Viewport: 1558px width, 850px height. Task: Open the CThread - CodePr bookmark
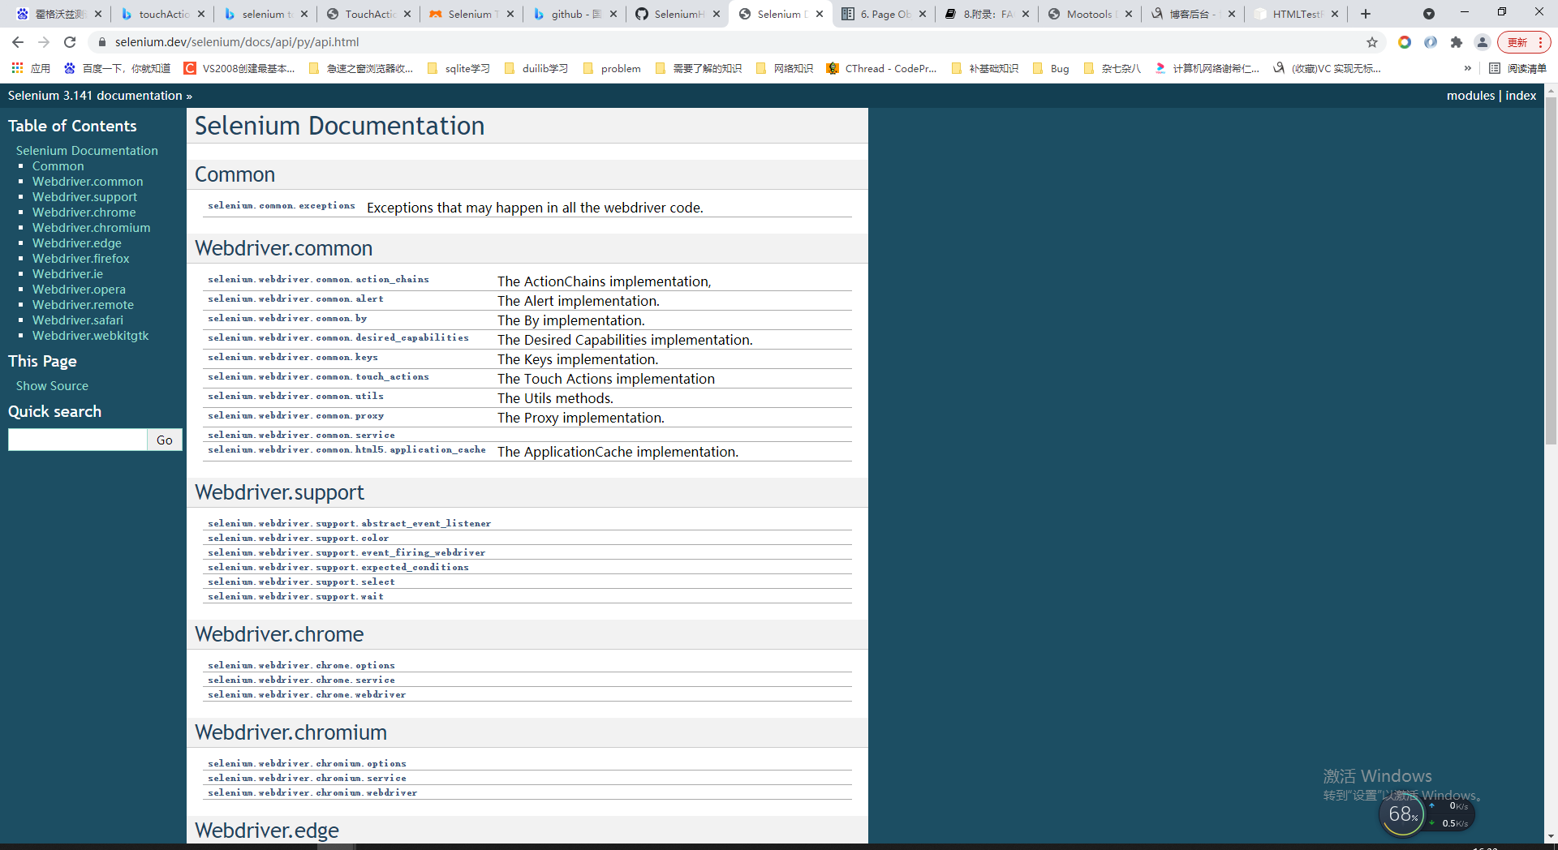(x=881, y=68)
